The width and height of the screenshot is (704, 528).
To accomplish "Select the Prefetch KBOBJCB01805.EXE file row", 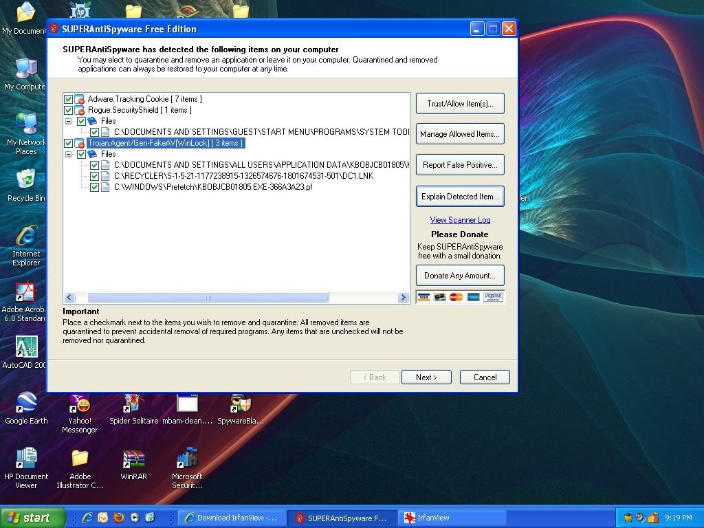I will [213, 187].
